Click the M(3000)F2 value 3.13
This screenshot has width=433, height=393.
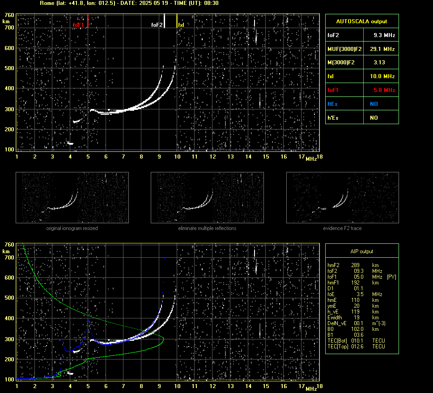point(379,63)
